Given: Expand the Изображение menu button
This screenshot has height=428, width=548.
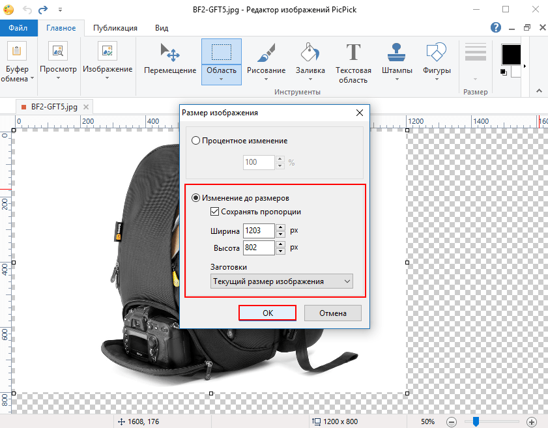Looking at the screenshot, I should tap(108, 61).
